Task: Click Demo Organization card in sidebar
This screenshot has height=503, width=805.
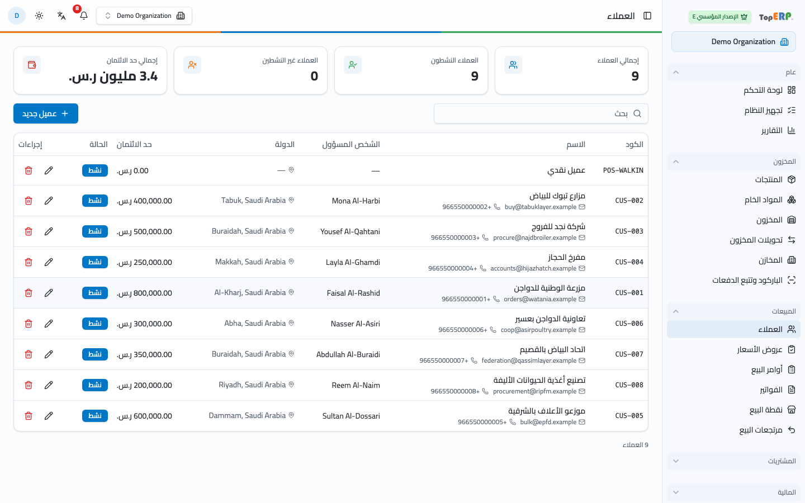Action: 733,42
